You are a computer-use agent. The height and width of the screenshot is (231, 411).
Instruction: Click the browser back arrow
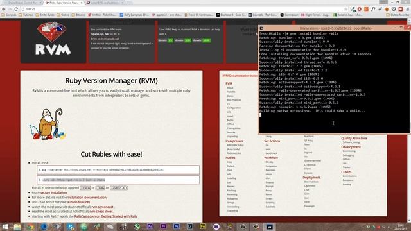click(x=4, y=9)
